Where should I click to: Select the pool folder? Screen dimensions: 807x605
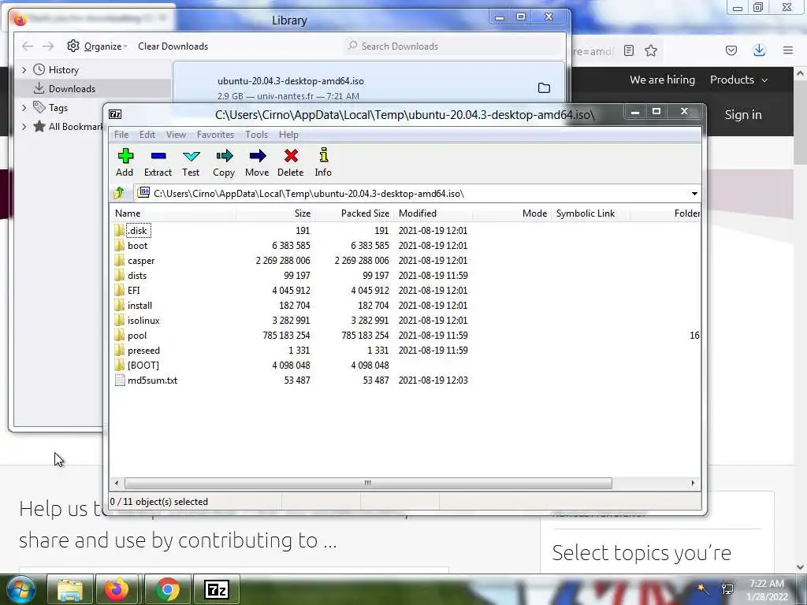(137, 335)
